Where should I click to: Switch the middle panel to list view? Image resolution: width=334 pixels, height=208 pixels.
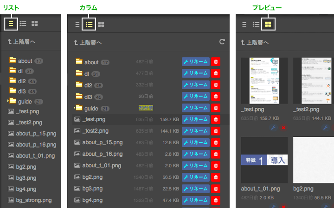click(77, 24)
